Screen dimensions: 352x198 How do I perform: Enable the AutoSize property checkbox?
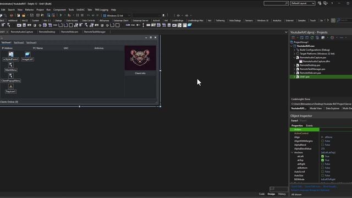[323, 175]
